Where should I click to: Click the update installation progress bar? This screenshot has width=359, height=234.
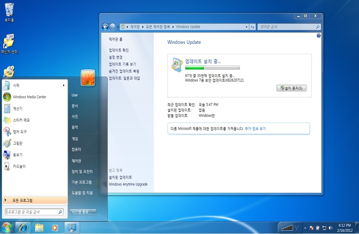[x=212, y=68]
